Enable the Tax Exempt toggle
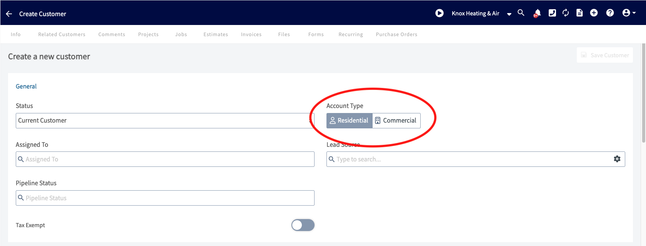 303,225
